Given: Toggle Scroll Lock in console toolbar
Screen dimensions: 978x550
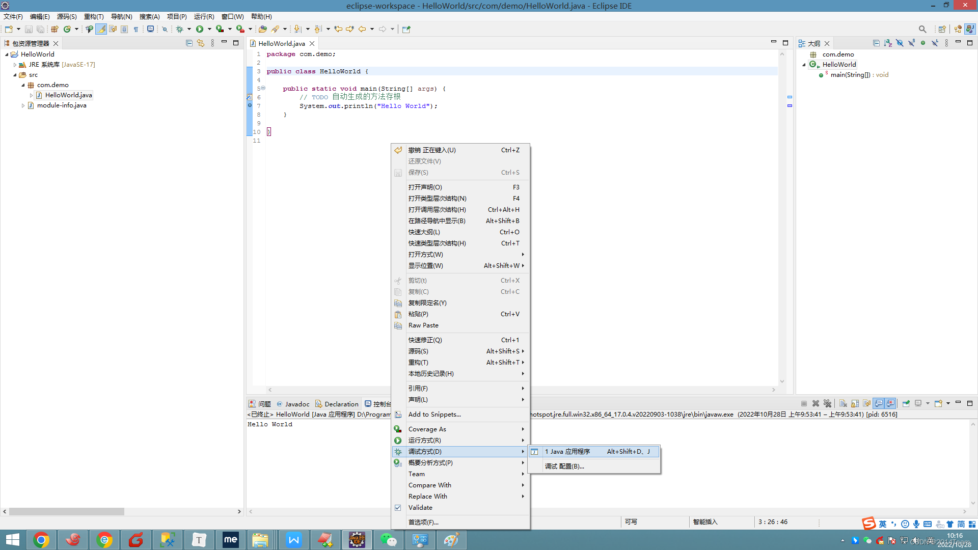Looking at the screenshot, I should pyautogui.click(x=855, y=403).
